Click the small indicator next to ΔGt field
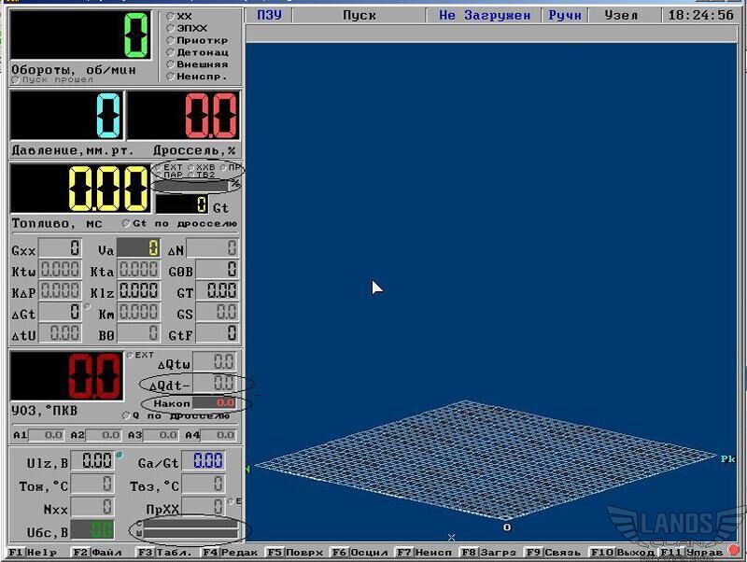This screenshot has height=562, width=747. coord(87,307)
